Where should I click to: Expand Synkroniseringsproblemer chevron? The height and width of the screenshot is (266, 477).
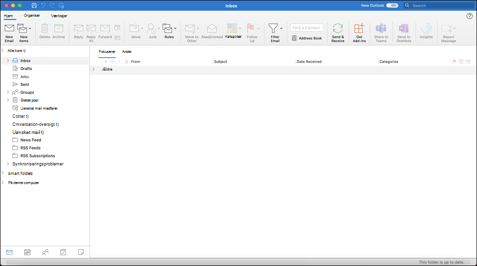point(8,164)
